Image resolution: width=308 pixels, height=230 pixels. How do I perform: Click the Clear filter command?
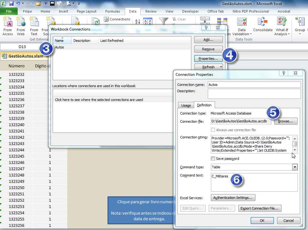pyautogui.click(x=179, y=19)
